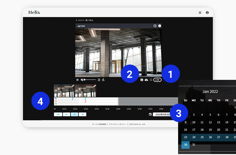Click the red event marker on the timeline
The height and width of the screenshot is (155, 236).
click(x=85, y=101)
